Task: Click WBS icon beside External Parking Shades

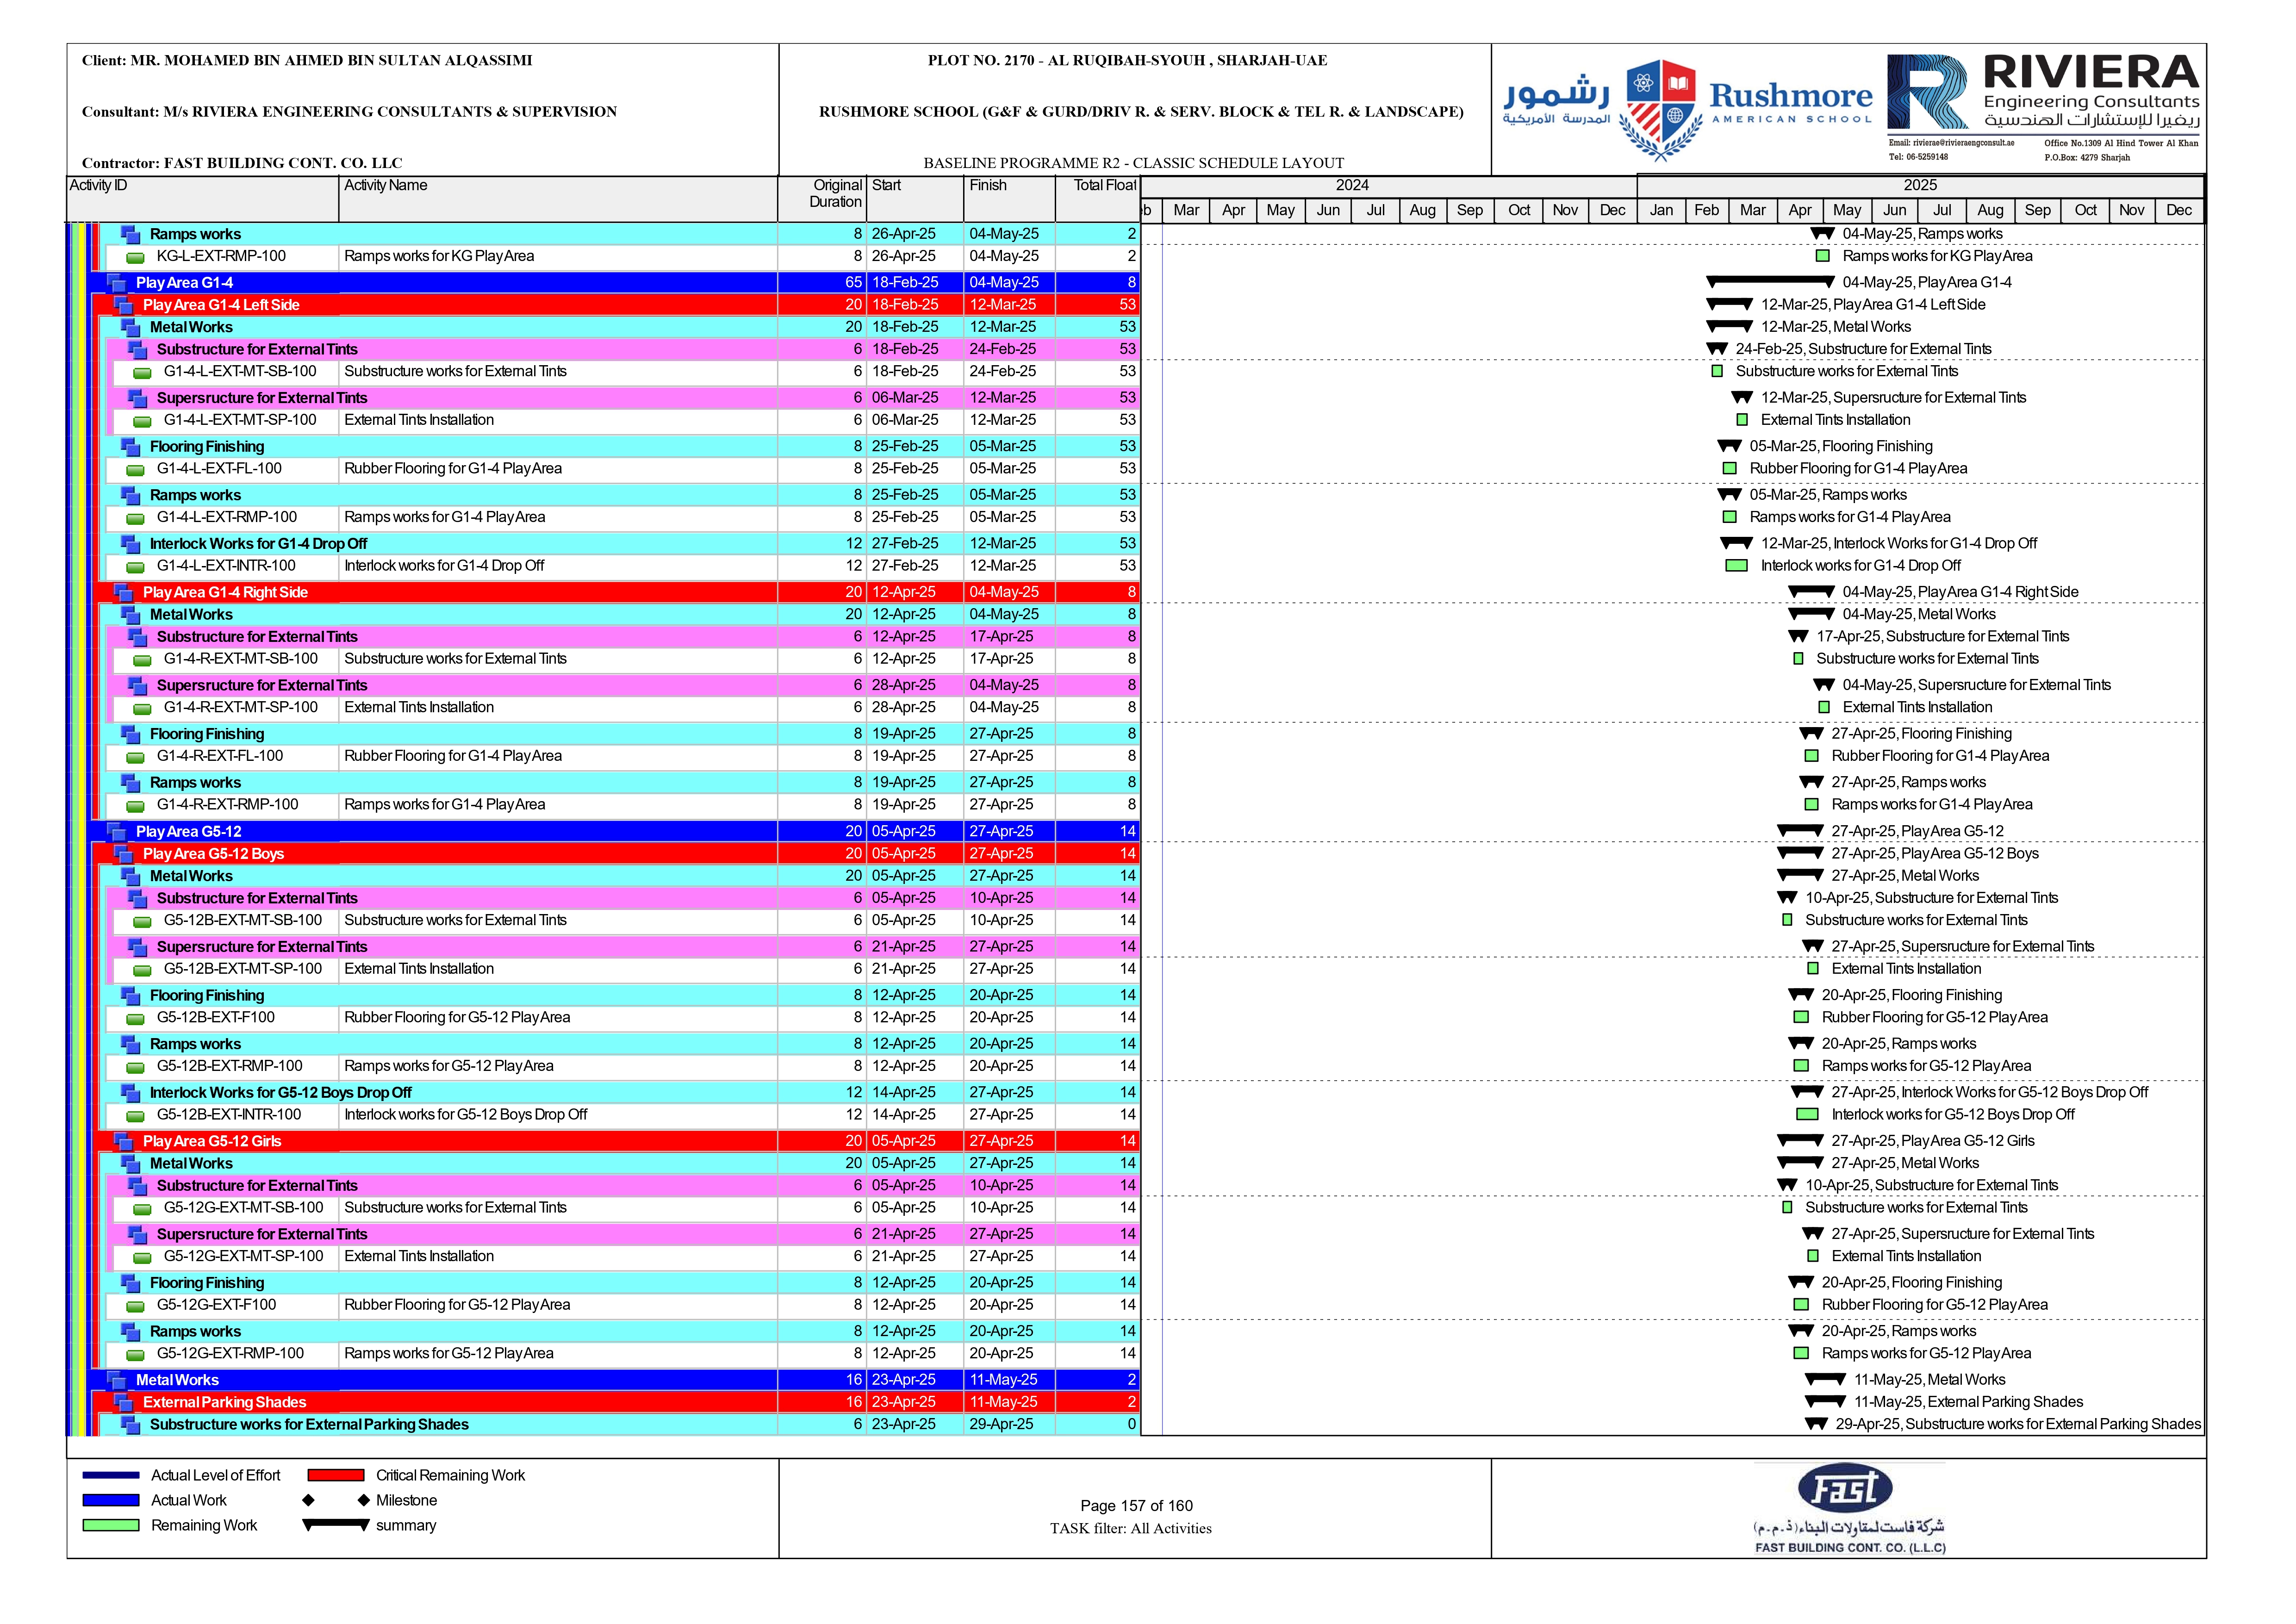Action: coord(124,1403)
